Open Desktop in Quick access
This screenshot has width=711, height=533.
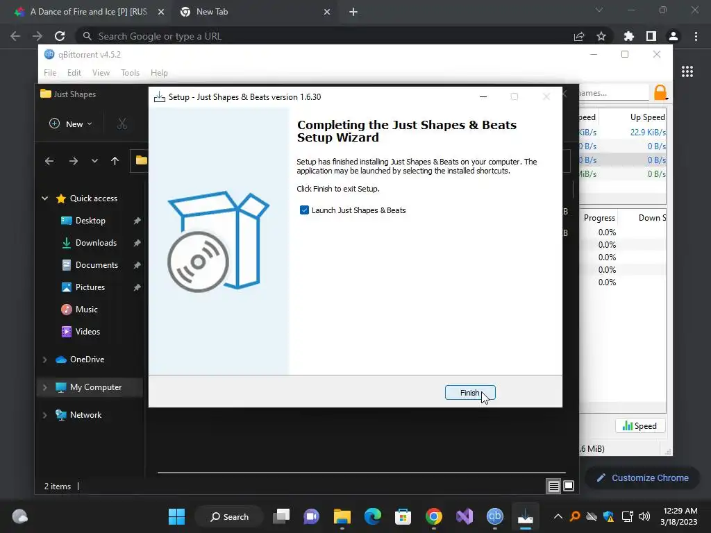click(x=90, y=221)
